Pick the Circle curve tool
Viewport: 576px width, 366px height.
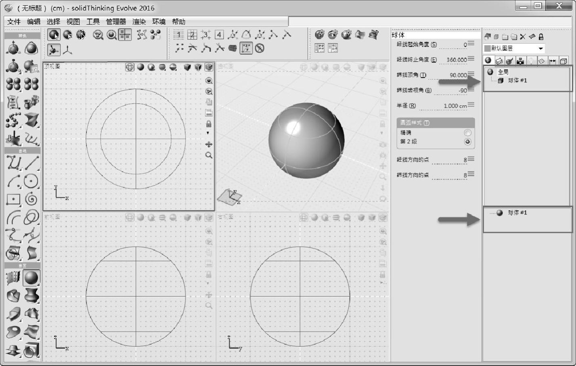pyautogui.click(x=31, y=181)
